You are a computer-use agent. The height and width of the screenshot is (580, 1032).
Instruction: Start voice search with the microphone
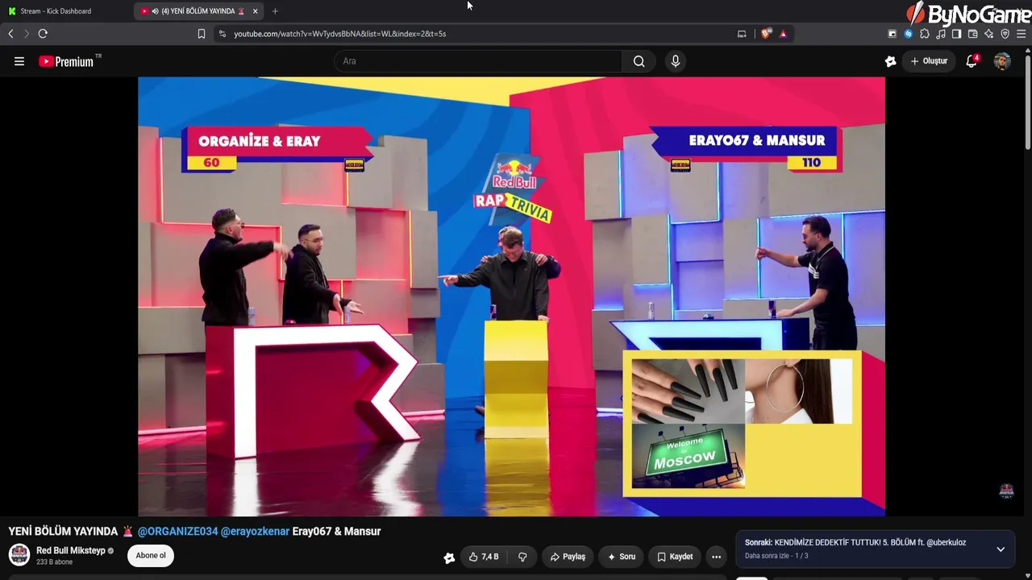pos(676,61)
